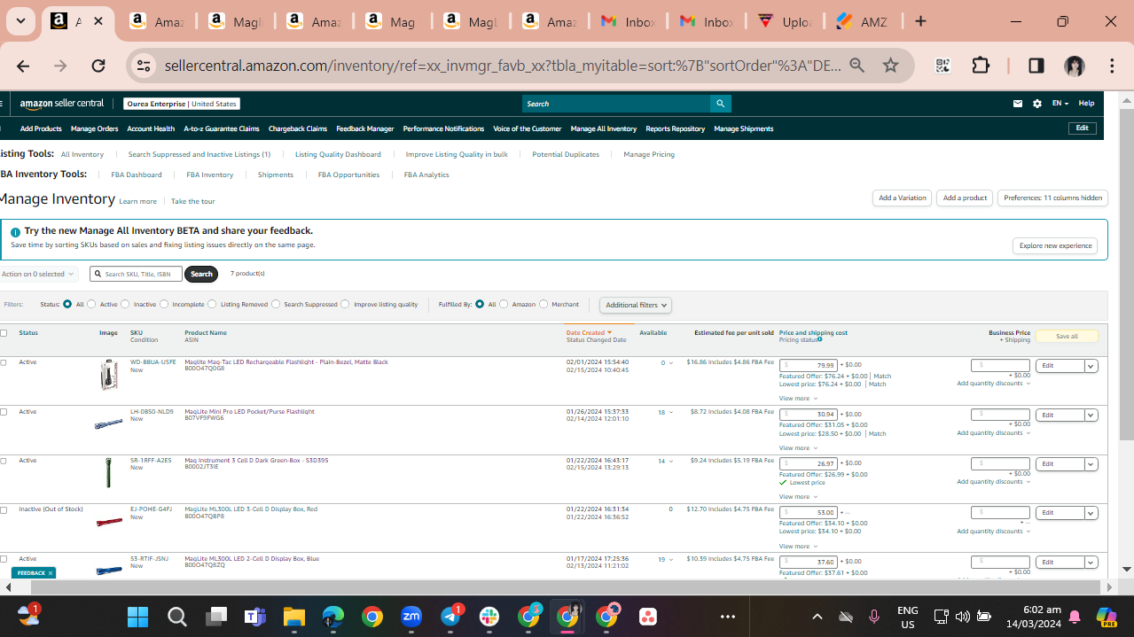This screenshot has height=637, width=1134.
Task: Open Microsoft Teams from the taskbar
Action: (x=254, y=616)
